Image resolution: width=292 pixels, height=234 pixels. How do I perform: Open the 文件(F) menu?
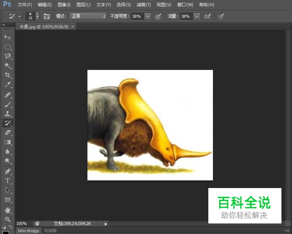pos(25,5)
